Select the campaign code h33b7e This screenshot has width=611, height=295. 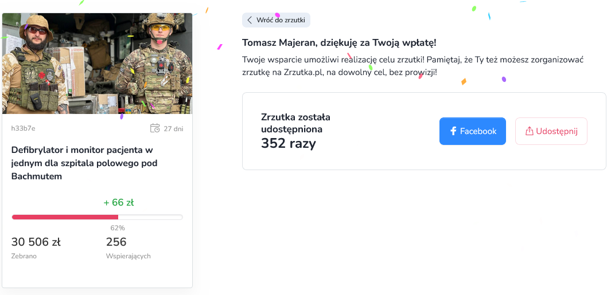[24, 128]
